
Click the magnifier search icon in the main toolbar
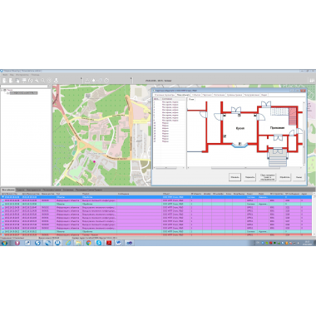coord(43,81)
